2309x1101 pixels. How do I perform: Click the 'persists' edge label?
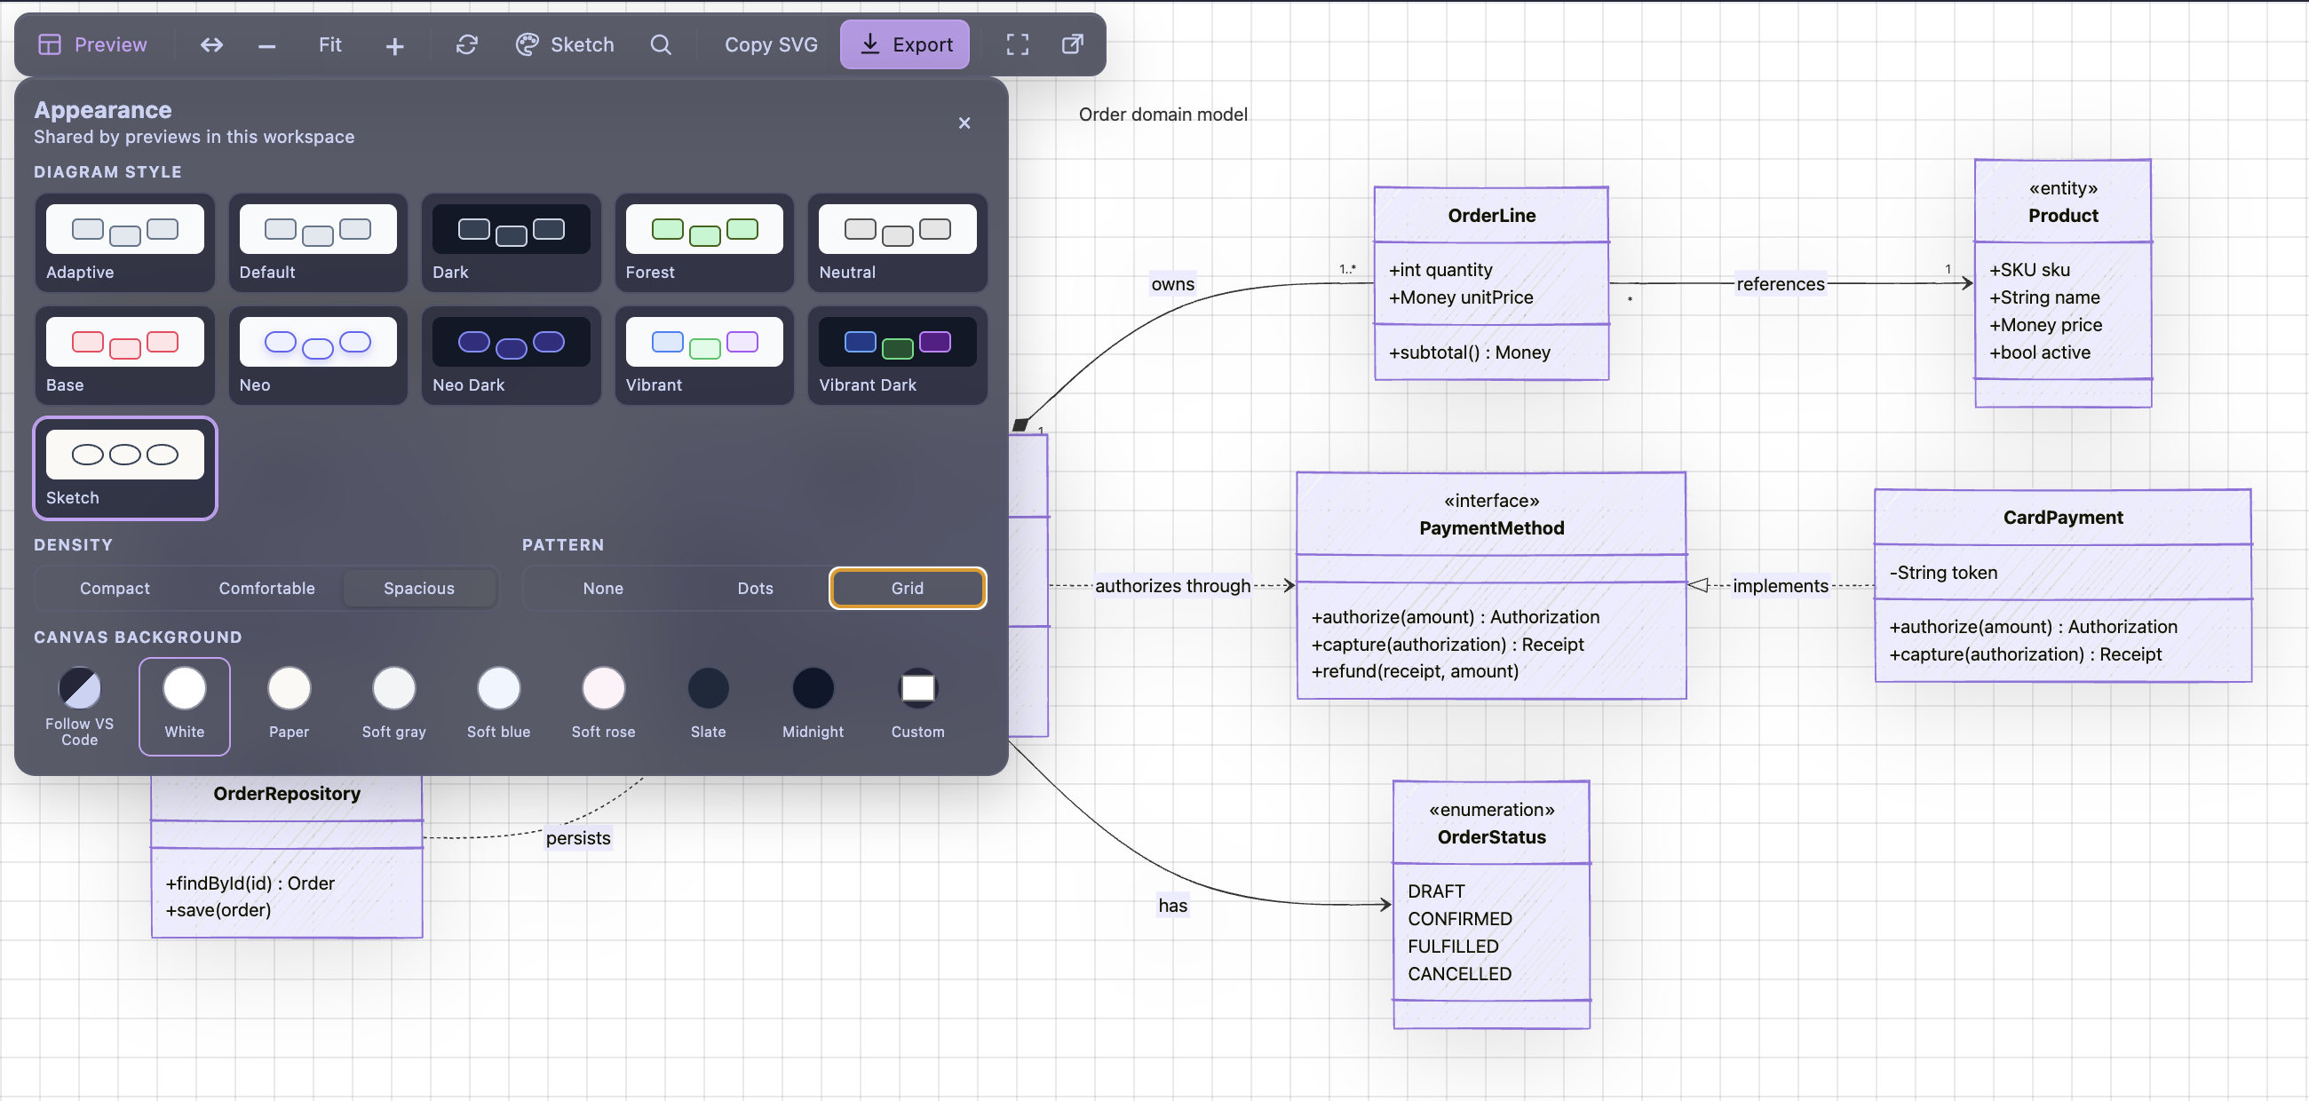point(578,837)
